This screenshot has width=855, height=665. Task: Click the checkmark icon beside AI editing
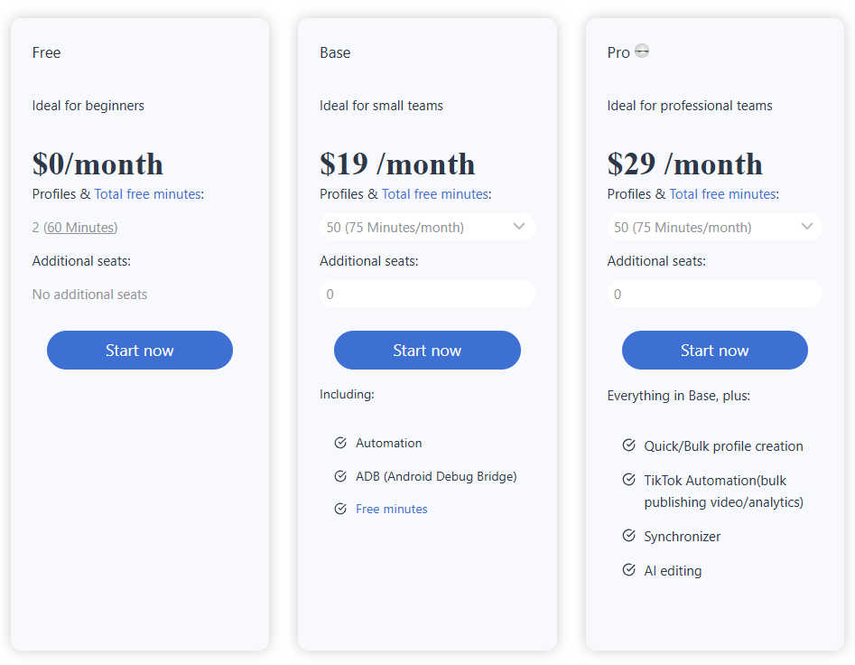coord(628,570)
